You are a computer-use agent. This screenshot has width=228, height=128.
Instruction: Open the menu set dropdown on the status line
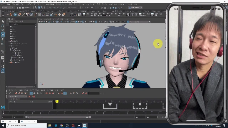click(x=7, y=7)
